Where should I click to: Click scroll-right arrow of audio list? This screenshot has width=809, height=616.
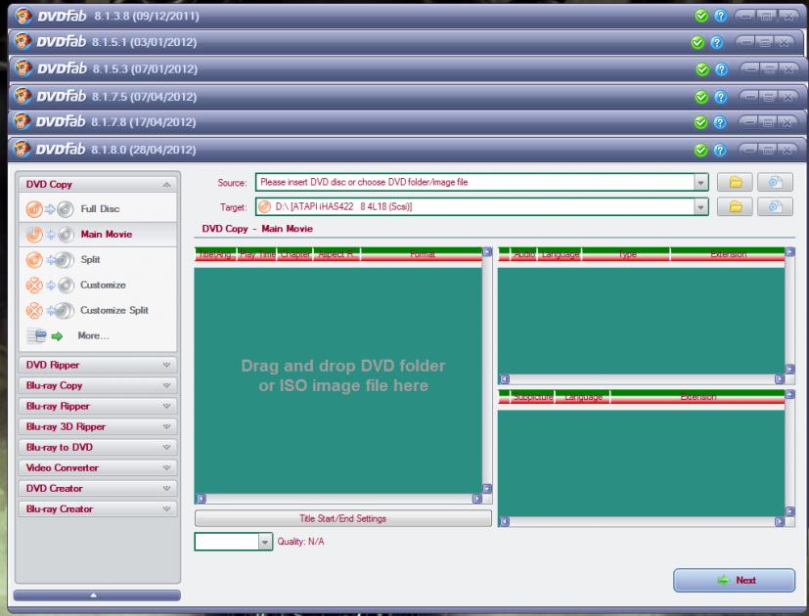coord(779,379)
